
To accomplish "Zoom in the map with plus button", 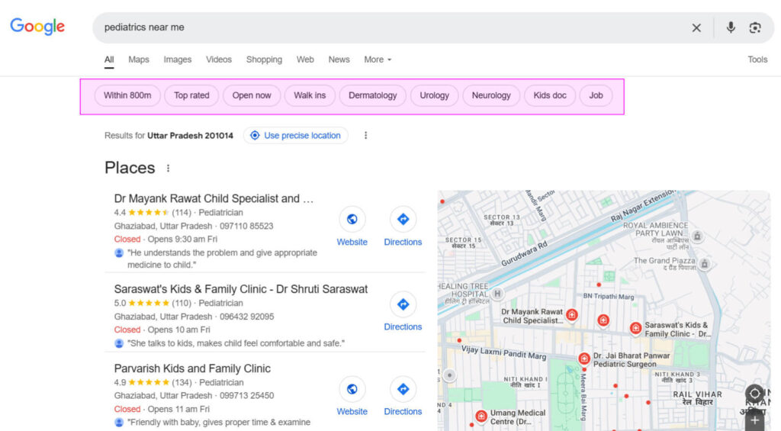I will coord(754,420).
